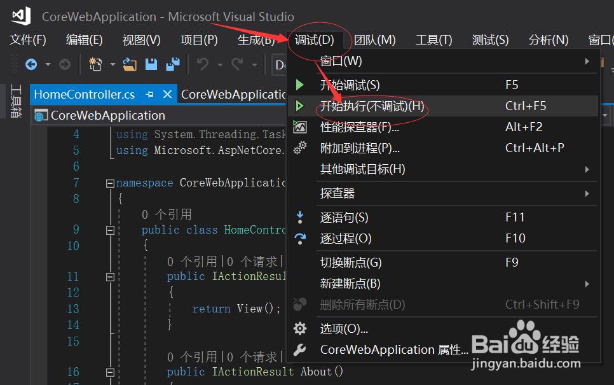Expand 其他调试目标(H) submenu
This screenshot has height=385, width=614.
point(443,169)
